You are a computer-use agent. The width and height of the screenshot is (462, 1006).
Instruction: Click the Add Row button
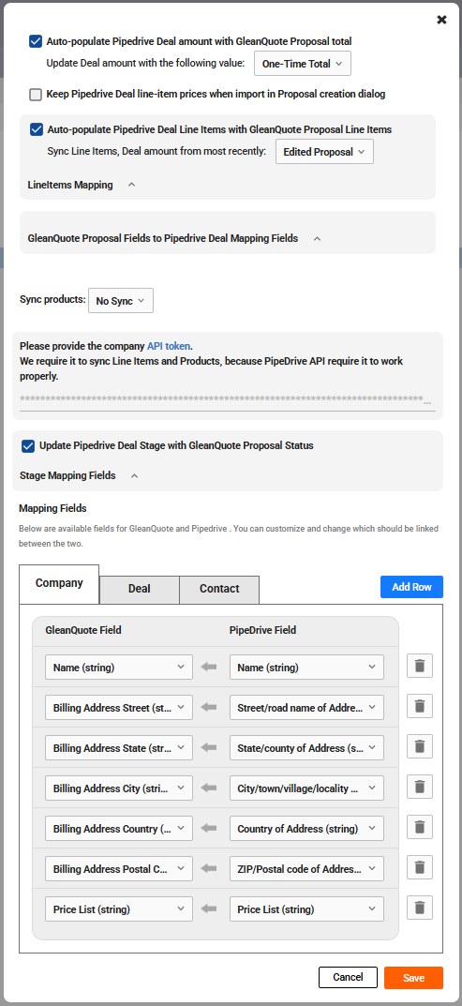click(412, 587)
